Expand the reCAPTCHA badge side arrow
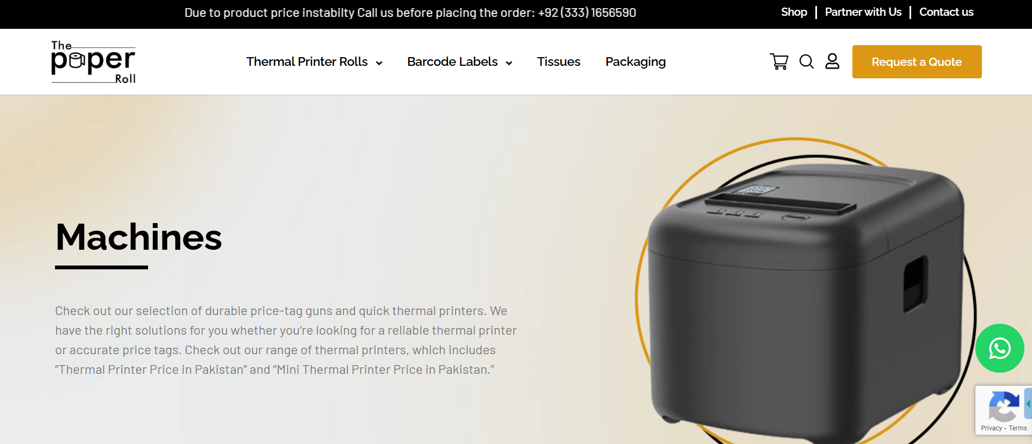This screenshot has height=444, width=1032. pos(1028,404)
